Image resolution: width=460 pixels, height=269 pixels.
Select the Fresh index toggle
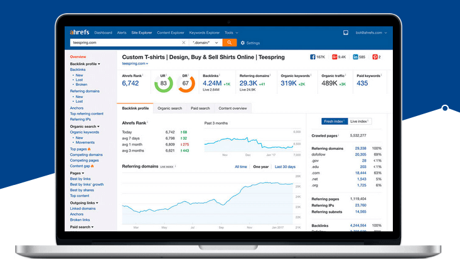(x=334, y=121)
